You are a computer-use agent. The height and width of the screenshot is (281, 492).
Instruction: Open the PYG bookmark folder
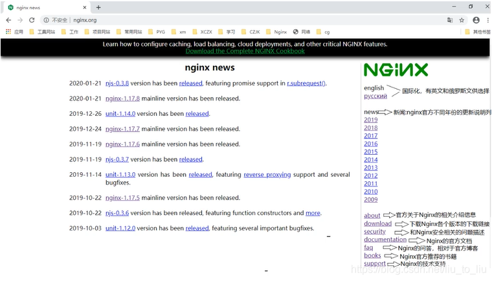157,32
